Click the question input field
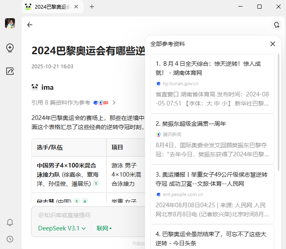 tap(87, 215)
